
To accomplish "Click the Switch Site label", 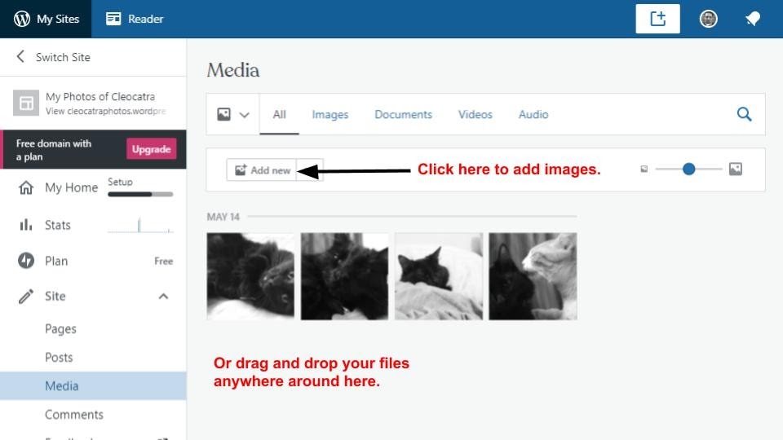I will click(x=63, y=57).
